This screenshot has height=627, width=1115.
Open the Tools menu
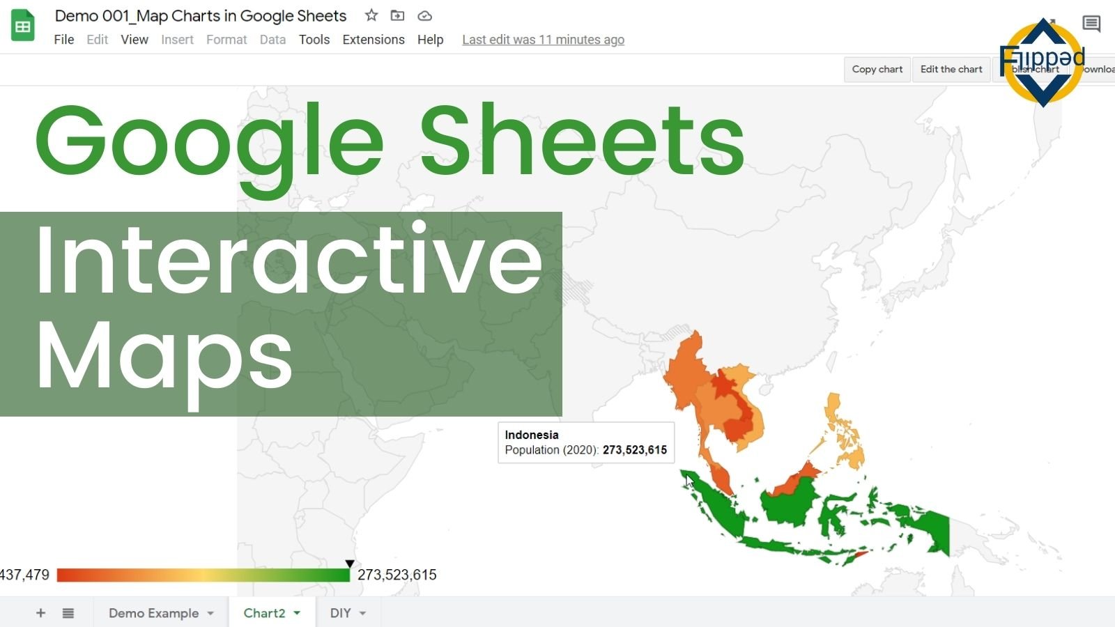[x=314, y=40]
